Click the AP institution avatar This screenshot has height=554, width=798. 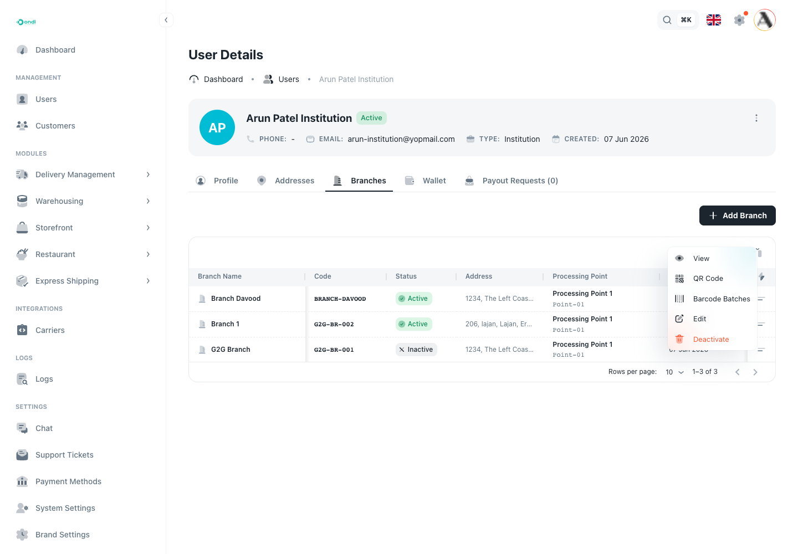(x=217, y=127)
